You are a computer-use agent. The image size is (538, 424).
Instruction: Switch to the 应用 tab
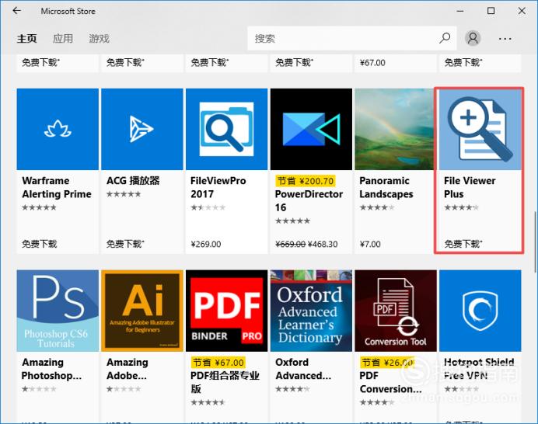[x=63, y=38]
